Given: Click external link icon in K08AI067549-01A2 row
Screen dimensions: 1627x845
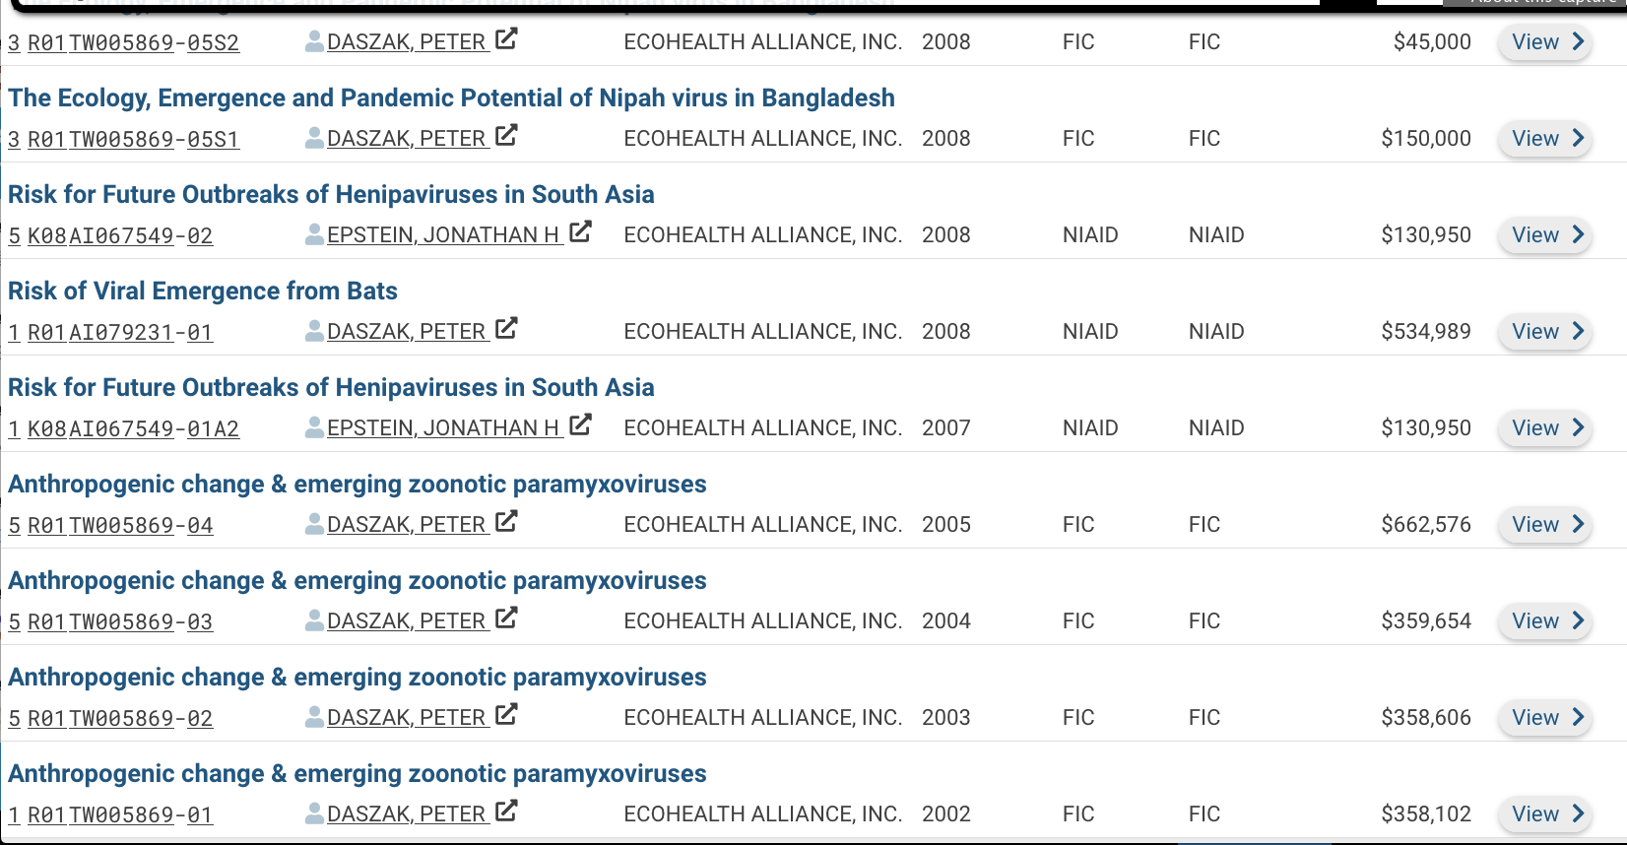Looking at the screenshot, I should tap(581, 425).
